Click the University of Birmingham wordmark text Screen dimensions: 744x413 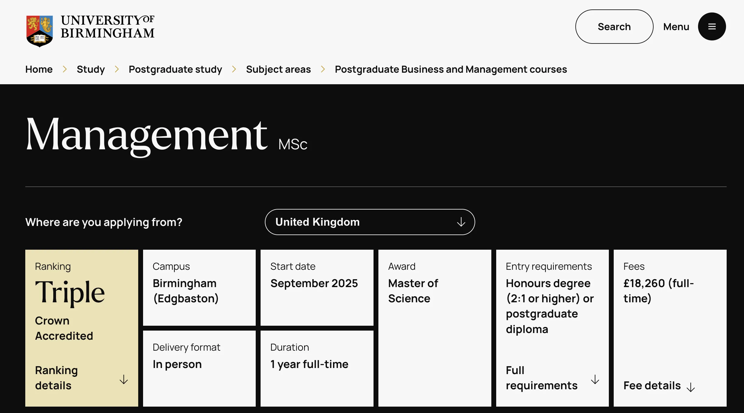tap(107, 27)
